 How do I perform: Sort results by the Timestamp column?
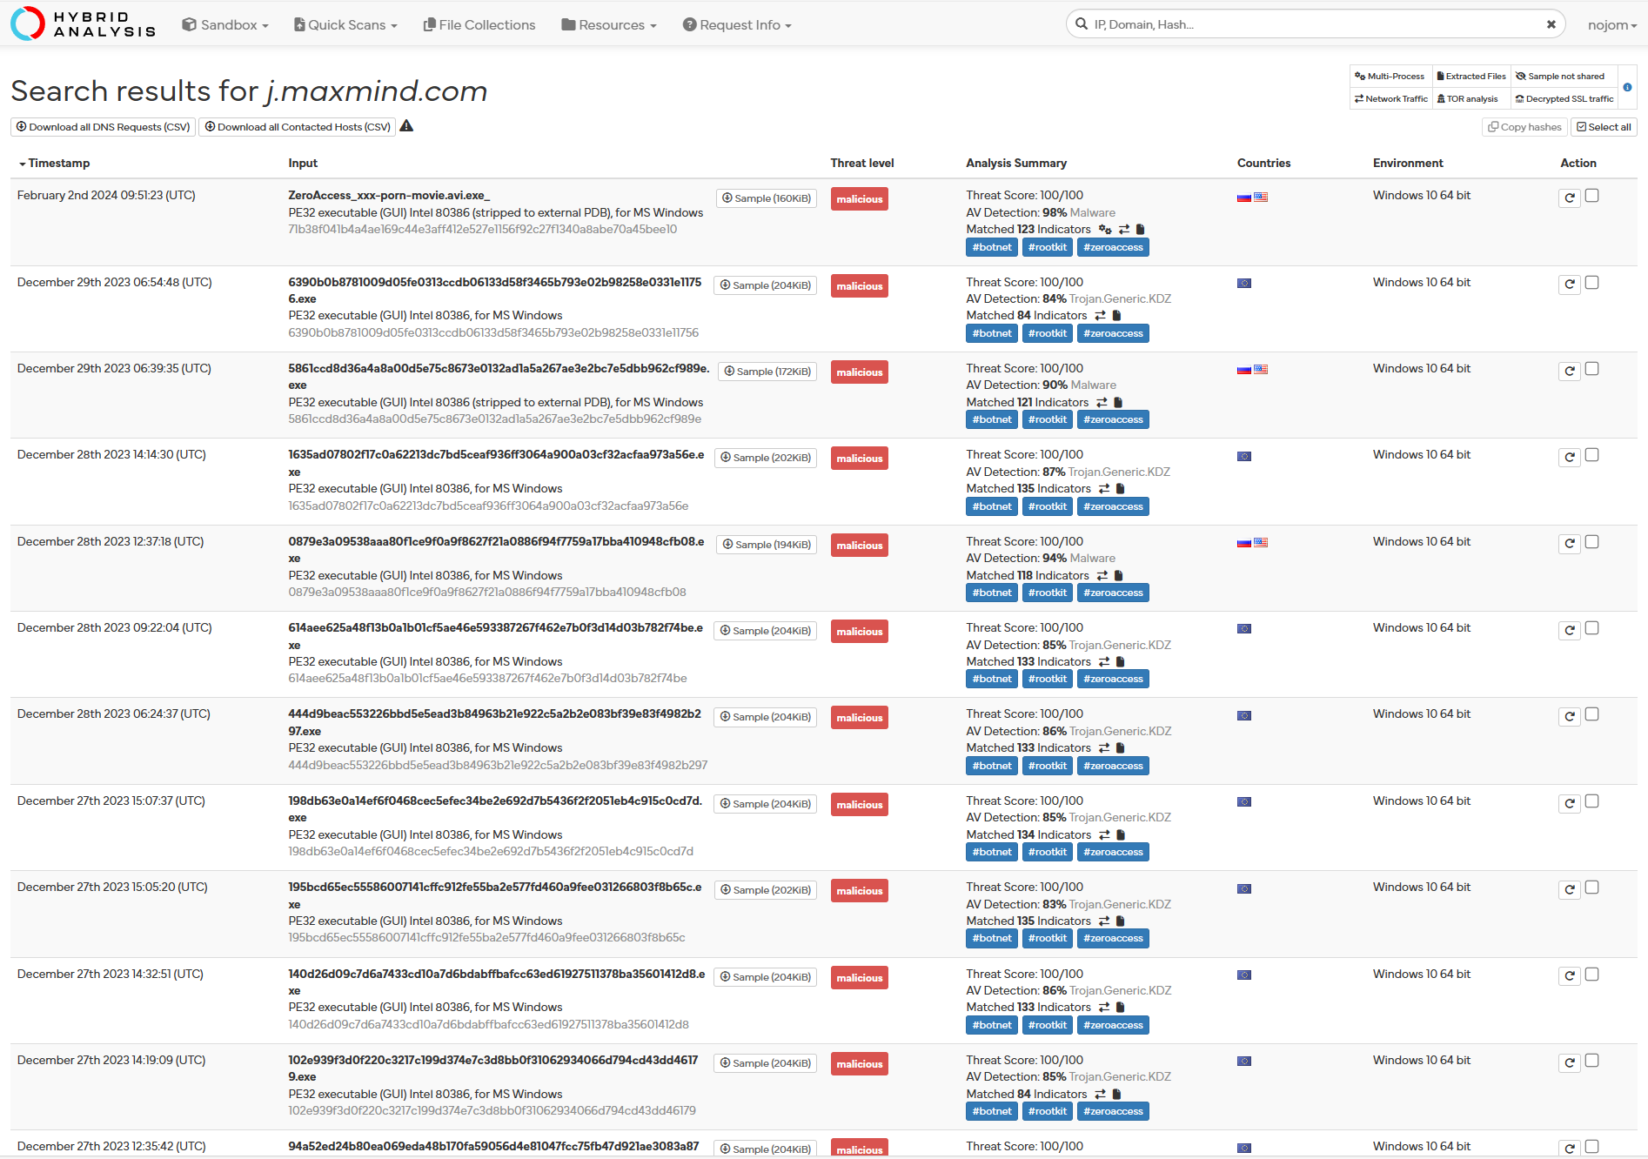54,163
